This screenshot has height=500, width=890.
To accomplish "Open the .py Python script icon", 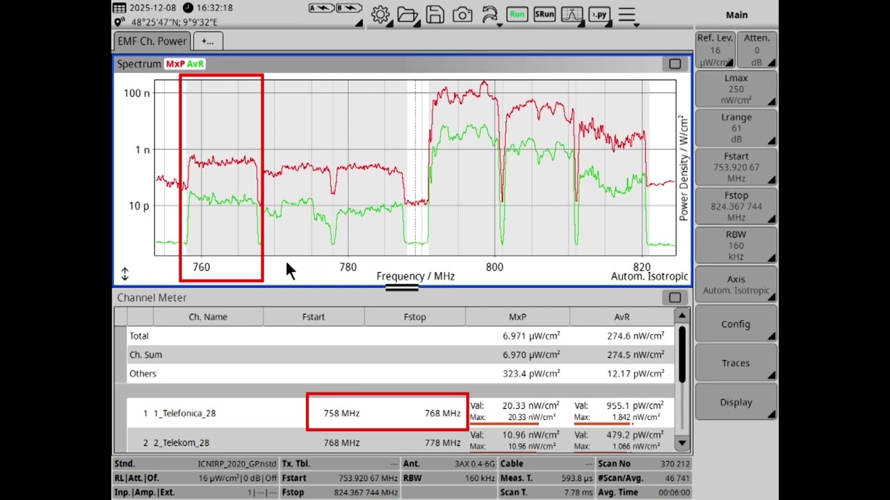I will (599, 14).
